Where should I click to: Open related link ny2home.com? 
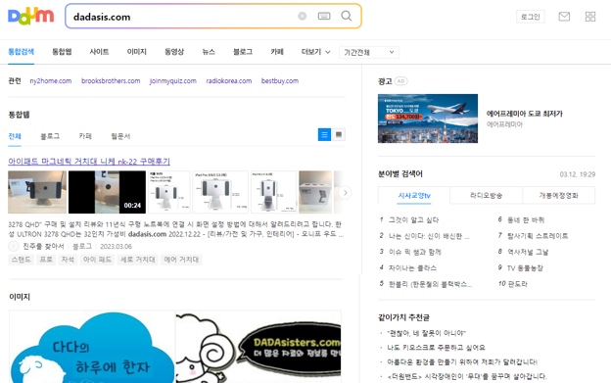[x=51, y=81]
